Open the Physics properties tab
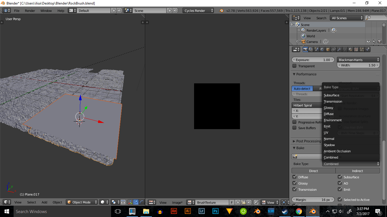The height and width of the screenshot is (217, 387). (367, 49)
